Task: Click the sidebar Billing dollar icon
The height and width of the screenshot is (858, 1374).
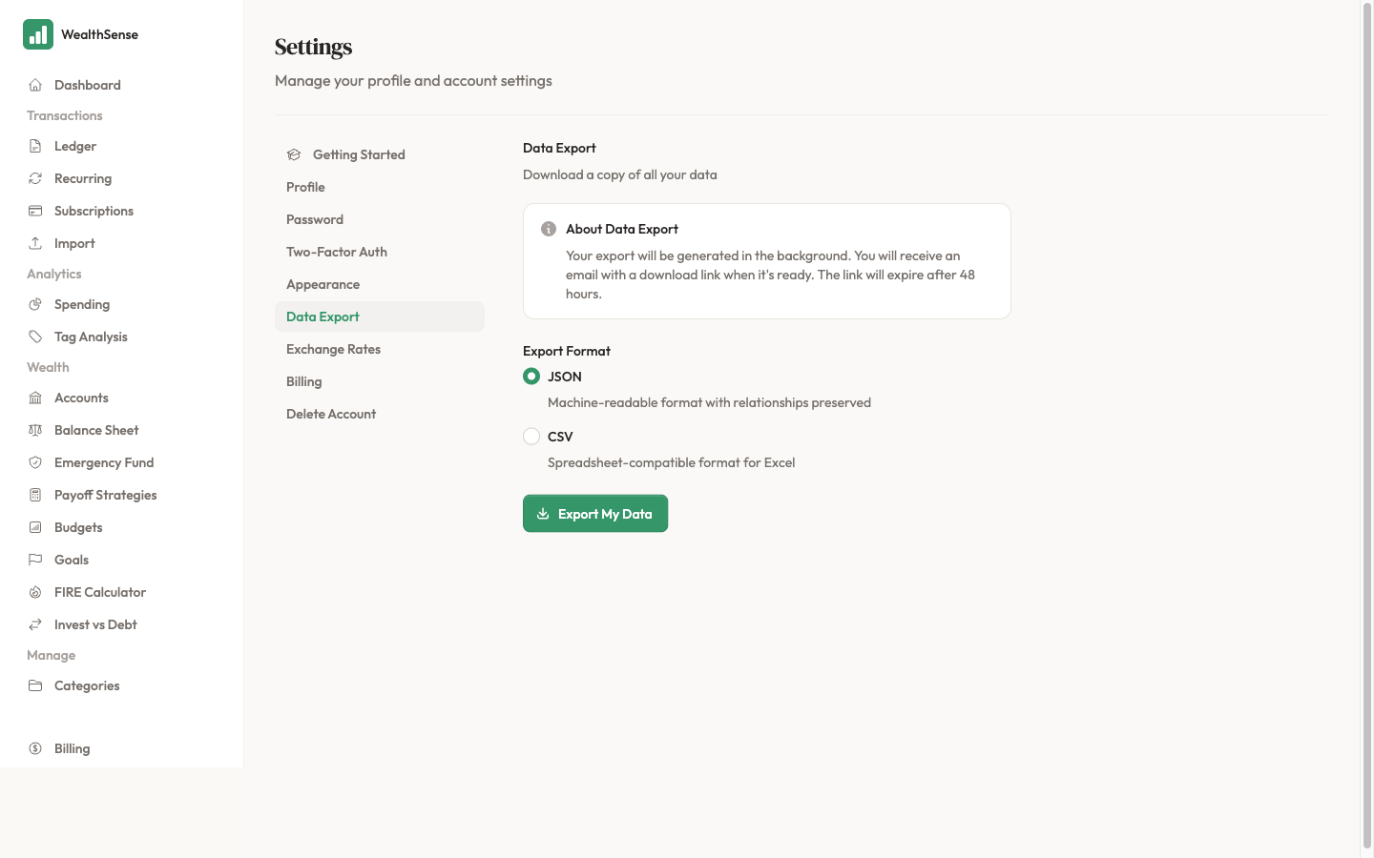Action: (x=35, y=748)
